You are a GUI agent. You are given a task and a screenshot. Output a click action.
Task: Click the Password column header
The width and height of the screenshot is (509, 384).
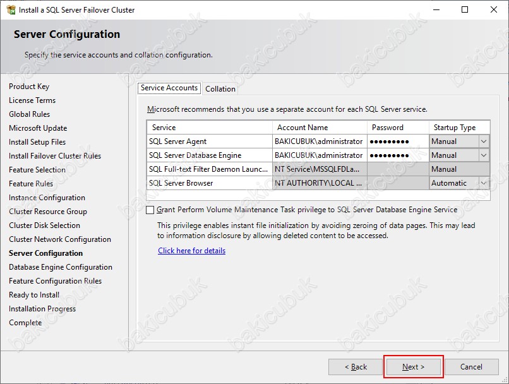click(x=398, y=128)
